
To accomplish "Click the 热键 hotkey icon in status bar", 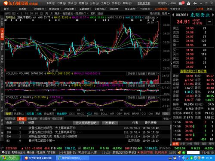I will pos(31,152).
